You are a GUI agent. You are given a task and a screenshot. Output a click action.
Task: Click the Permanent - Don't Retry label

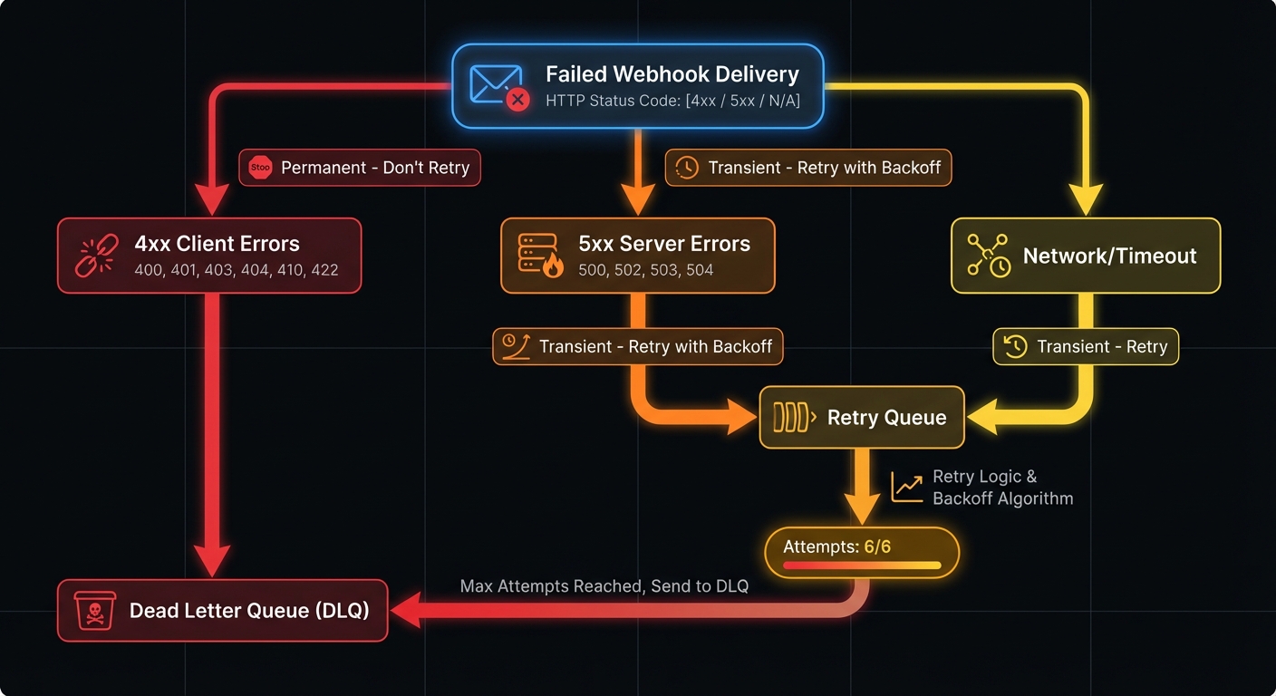coord(375,168)
